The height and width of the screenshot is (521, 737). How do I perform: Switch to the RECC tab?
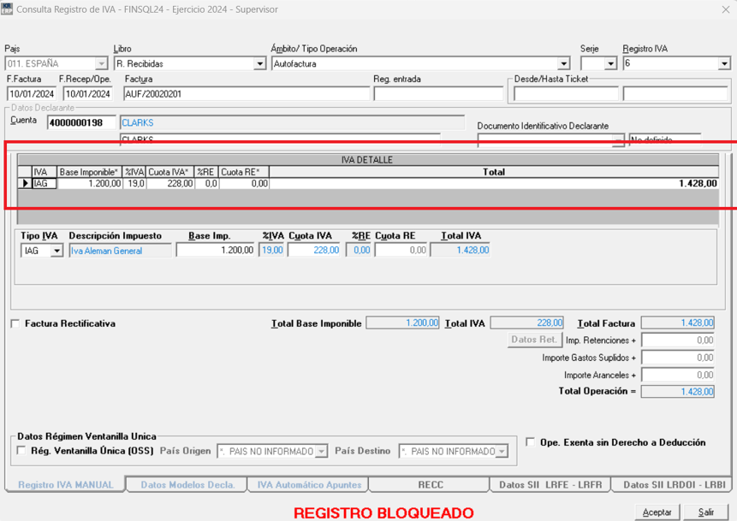click(x=430, y=485)
